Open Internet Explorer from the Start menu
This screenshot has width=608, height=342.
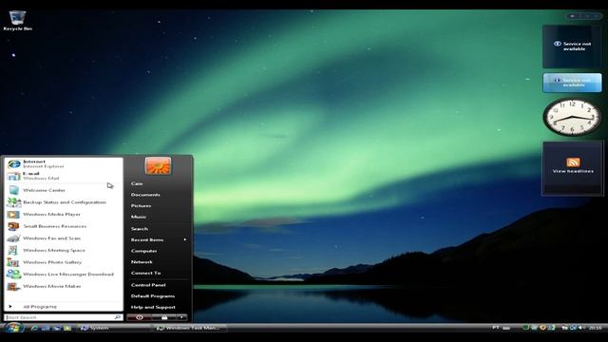pos(64,163)
